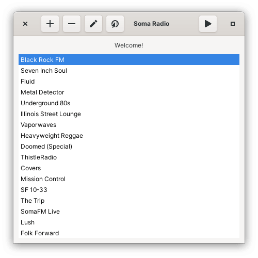Click the reload stations list icon
This screenshot has height=258, width=258.
(115, 24)
